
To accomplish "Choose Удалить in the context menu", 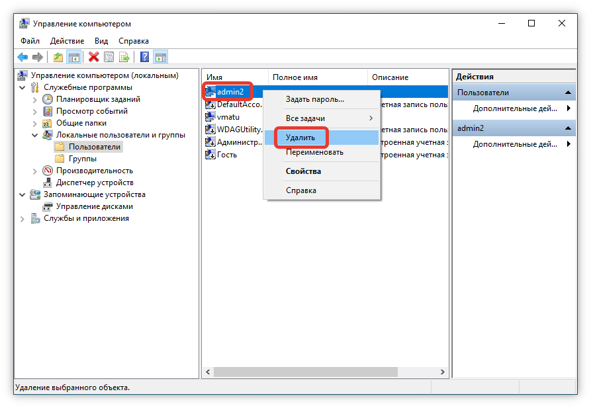I will point(300,138).
